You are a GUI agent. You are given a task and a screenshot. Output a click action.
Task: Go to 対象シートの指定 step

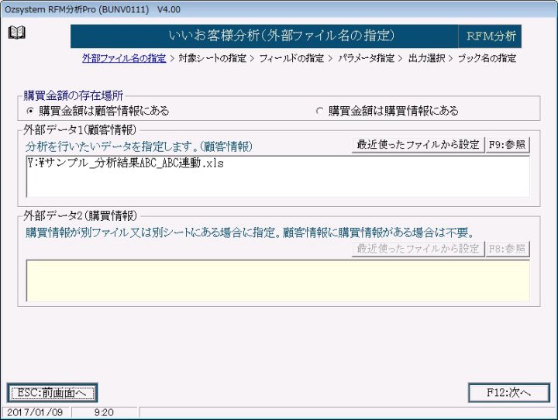point(212,58)
